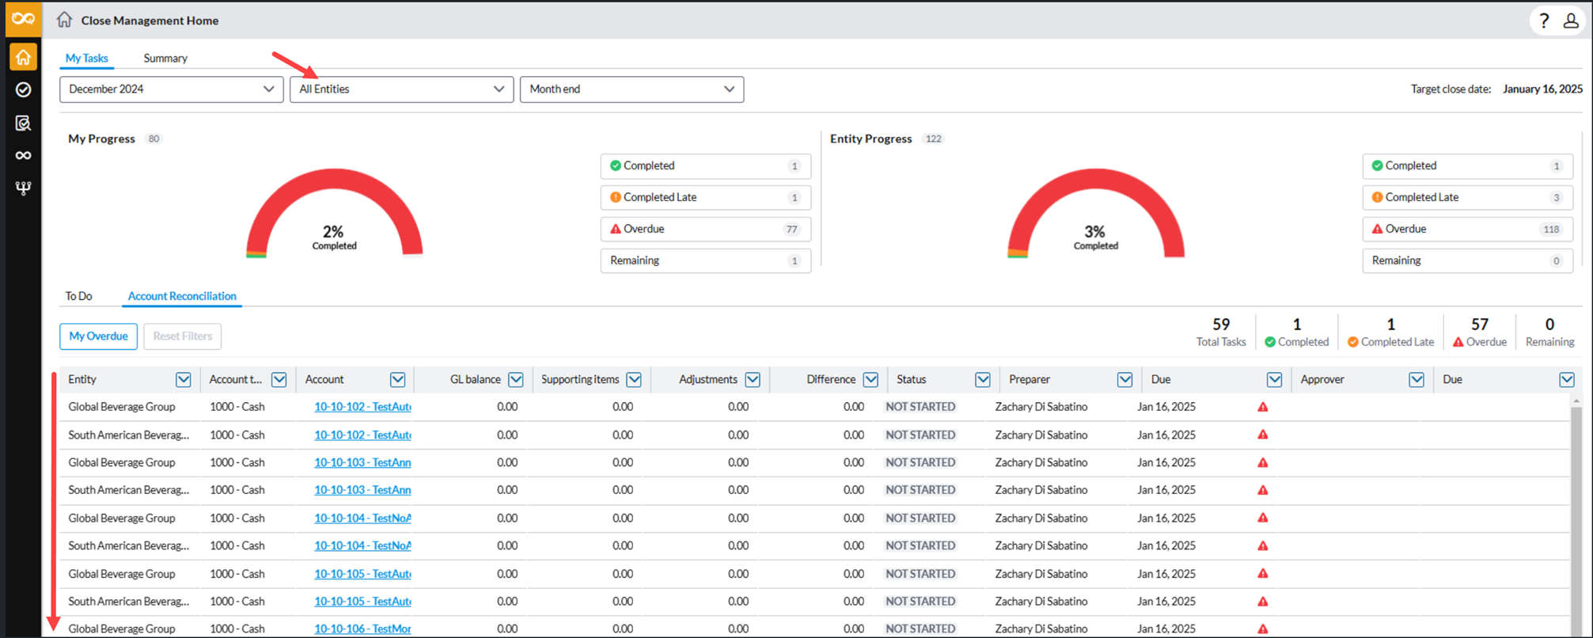Open the preparer Due column filter

[x=1274, y=380]
